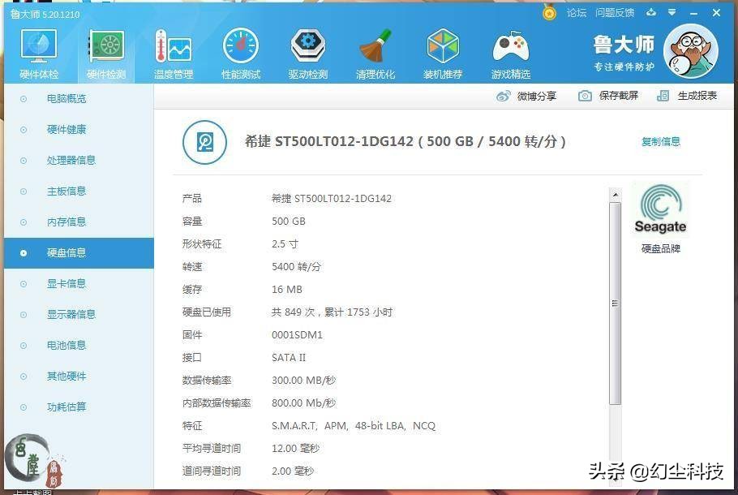Start 清理优化 via the broom icon
The image size is (738, 495).
tap(375, 47)
